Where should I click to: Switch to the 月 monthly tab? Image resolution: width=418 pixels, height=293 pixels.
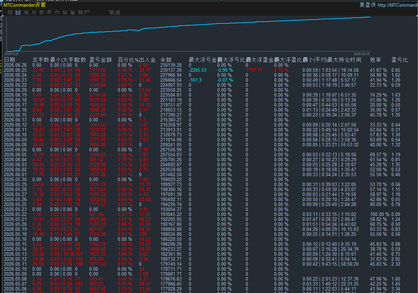[x=33, y=12]
